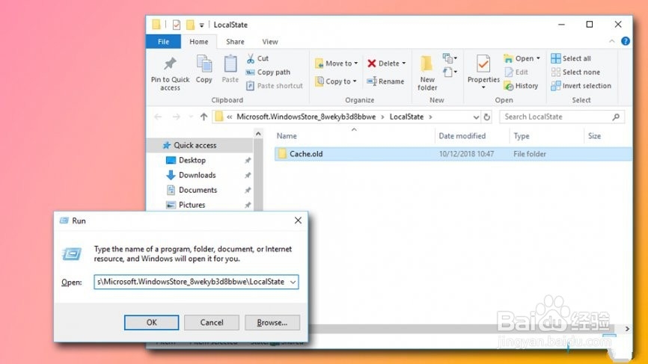
Task: Click Invert selection
Action: coord(581,86)
